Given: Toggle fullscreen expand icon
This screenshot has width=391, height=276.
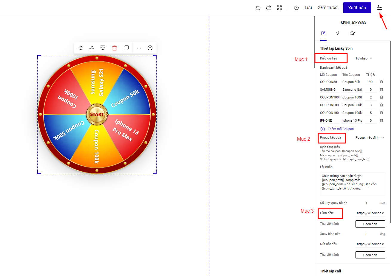Looking at the screenshot, I should coord(279,8).
